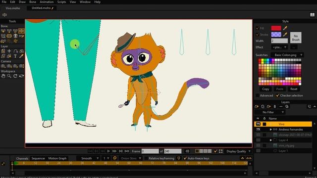Disable Auto-freeze keys checkbox
317x178 pixels.
coord(185,158)
